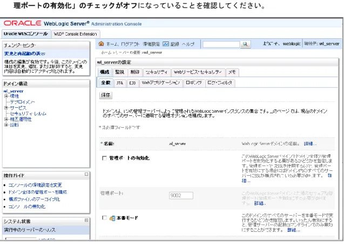Open the 環境設定 link
The width and height of the screenshot is (345, 248).
point(151,44)
